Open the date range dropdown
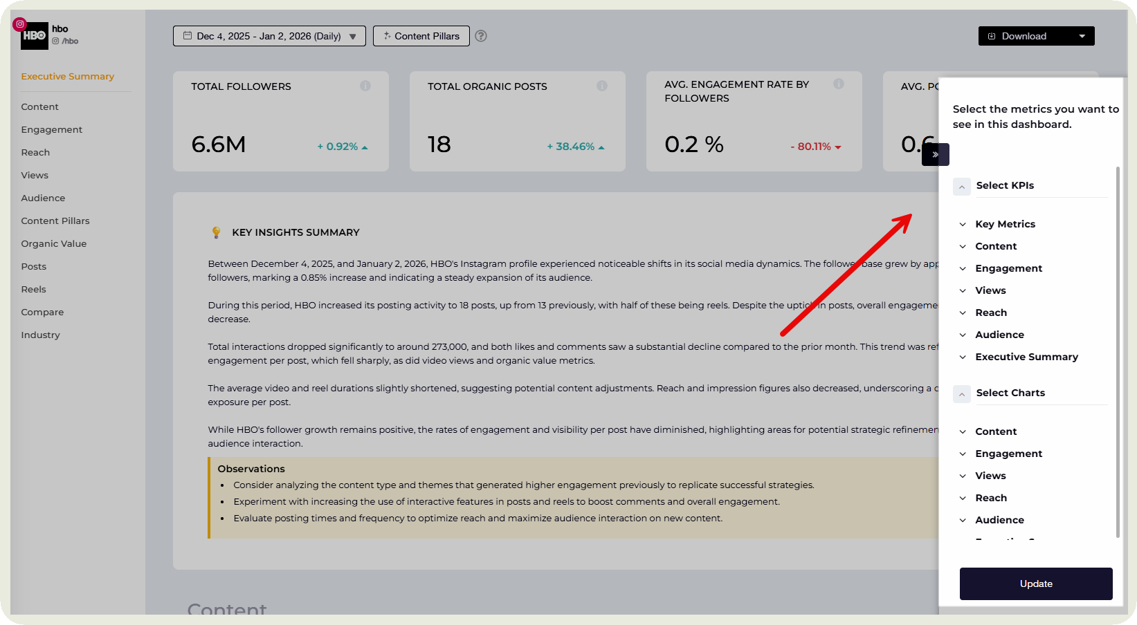Screen dimensions: 1137x625 pos(354,35)
